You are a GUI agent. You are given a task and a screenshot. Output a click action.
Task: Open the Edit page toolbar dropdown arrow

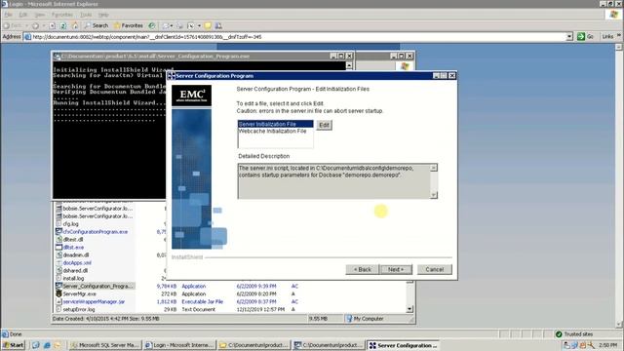pyautogui.click(x=199, y=25)
